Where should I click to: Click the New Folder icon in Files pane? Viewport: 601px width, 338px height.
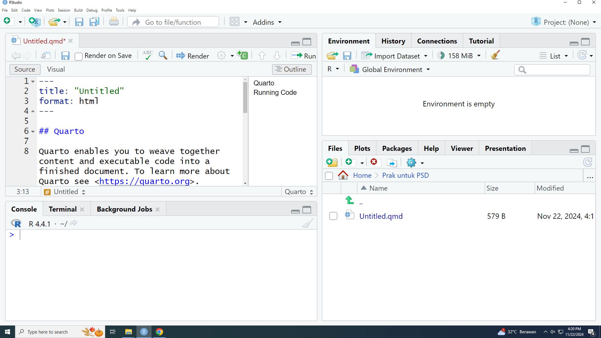pos(332,162)
